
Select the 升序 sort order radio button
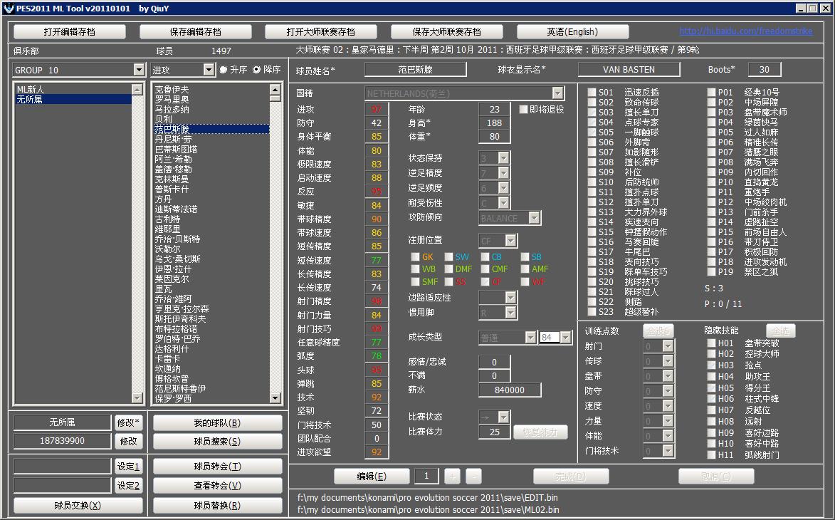click(x=224, y=70)
